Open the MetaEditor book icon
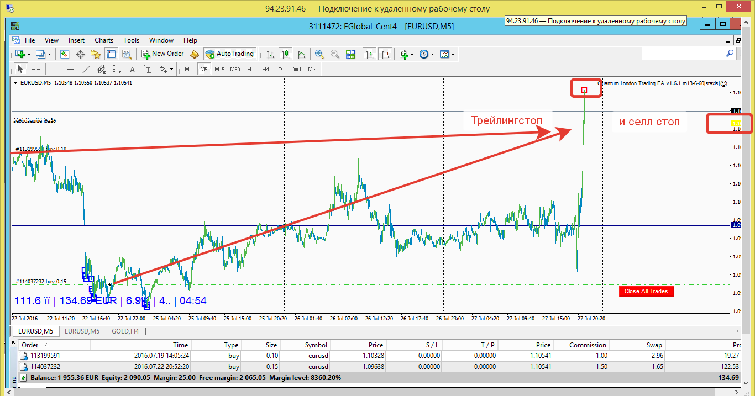Screen dimensions: 755x396 pos(194,54)
